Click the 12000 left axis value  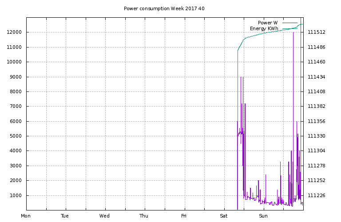click(14, 32)
